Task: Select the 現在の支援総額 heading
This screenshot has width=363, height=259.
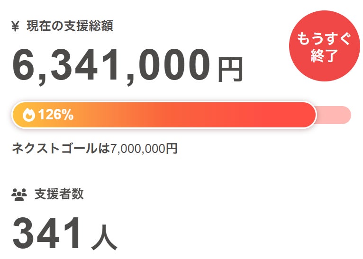Action: point(70,27)
